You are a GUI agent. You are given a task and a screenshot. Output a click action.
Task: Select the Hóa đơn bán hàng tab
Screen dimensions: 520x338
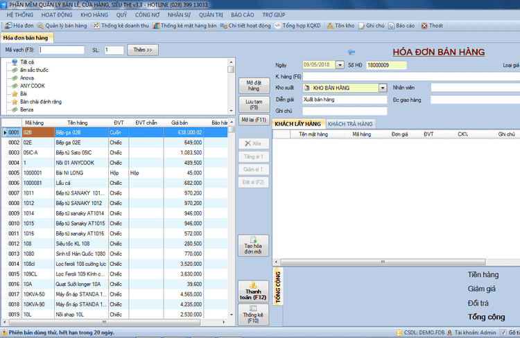pos(26,38)
